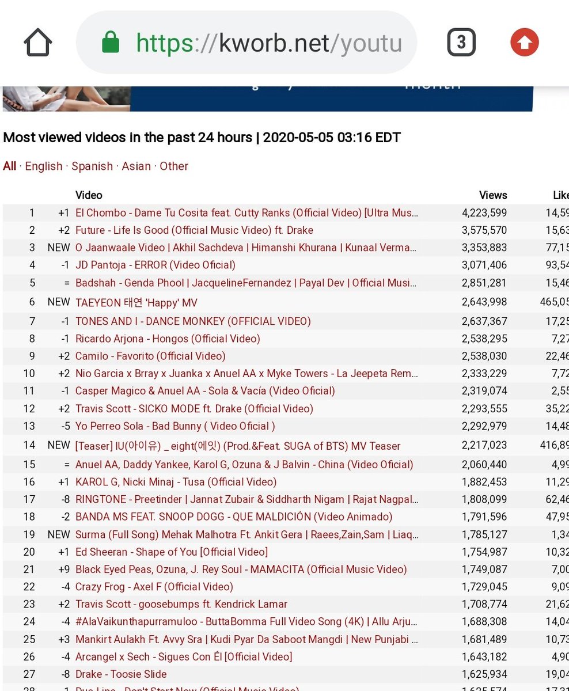Open Drake - Toosie Slide link
Viewport: 569px width, 691px height.
[121, 674]
